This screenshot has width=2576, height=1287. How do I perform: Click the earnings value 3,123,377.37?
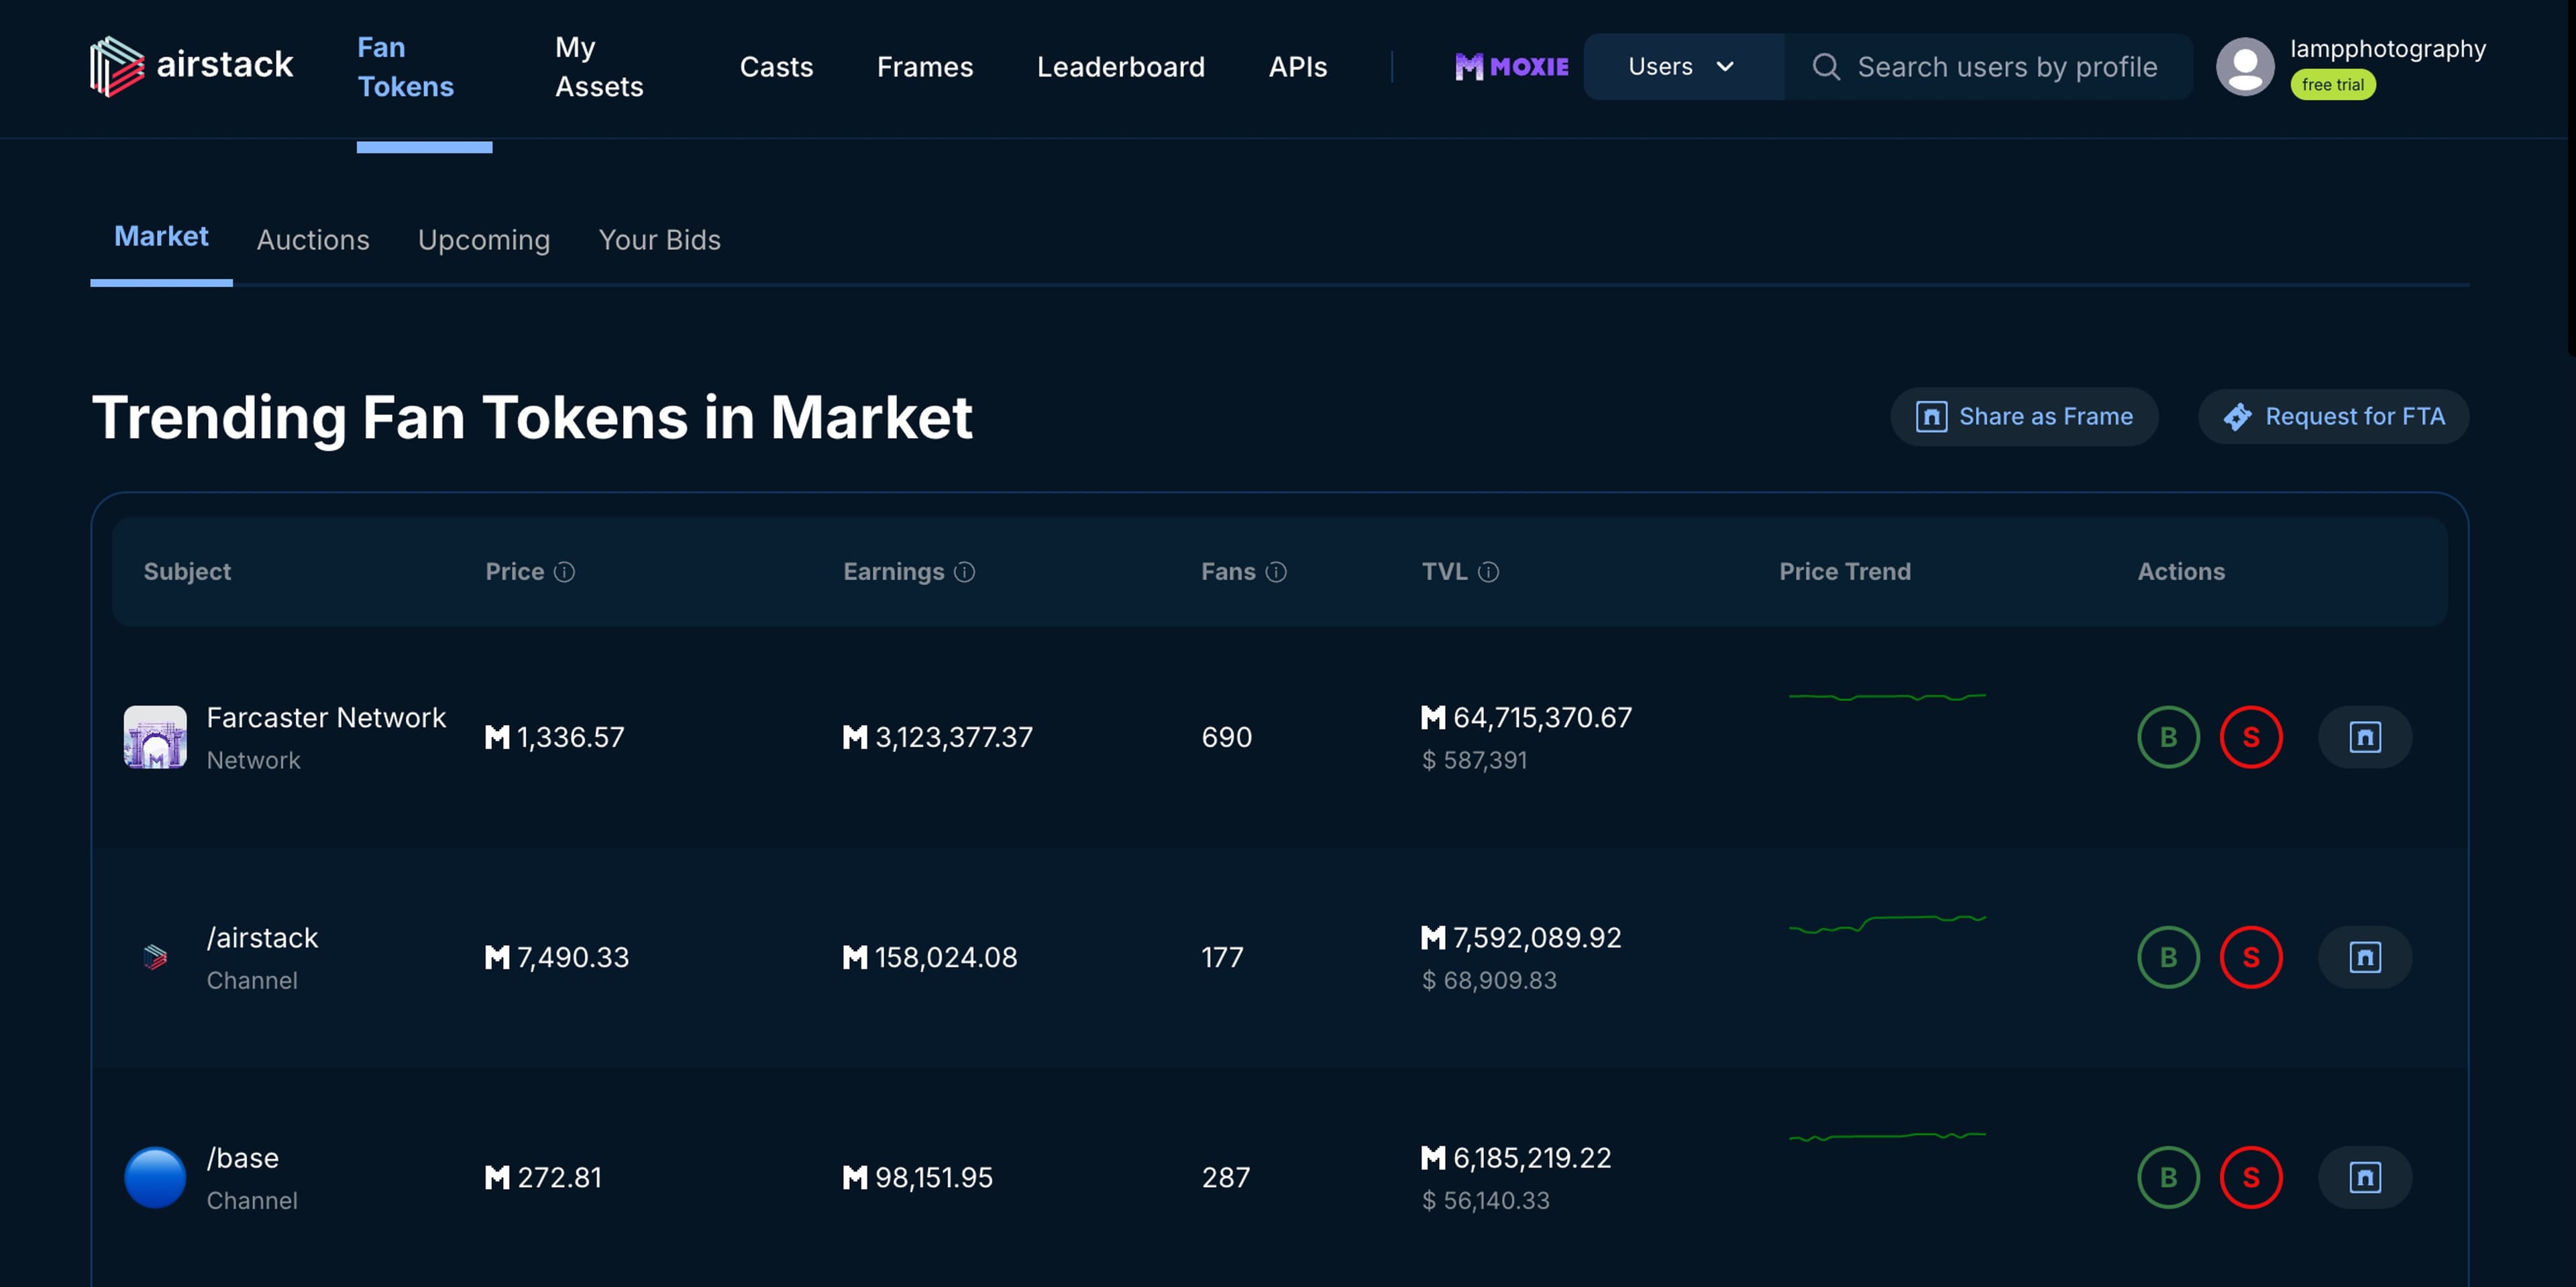coord(954,737)
